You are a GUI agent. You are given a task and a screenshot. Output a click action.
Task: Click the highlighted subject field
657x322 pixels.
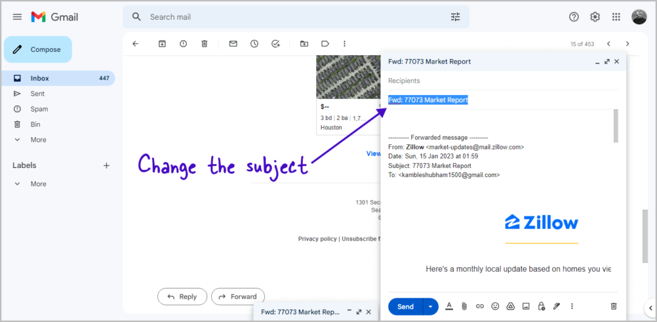503,100
